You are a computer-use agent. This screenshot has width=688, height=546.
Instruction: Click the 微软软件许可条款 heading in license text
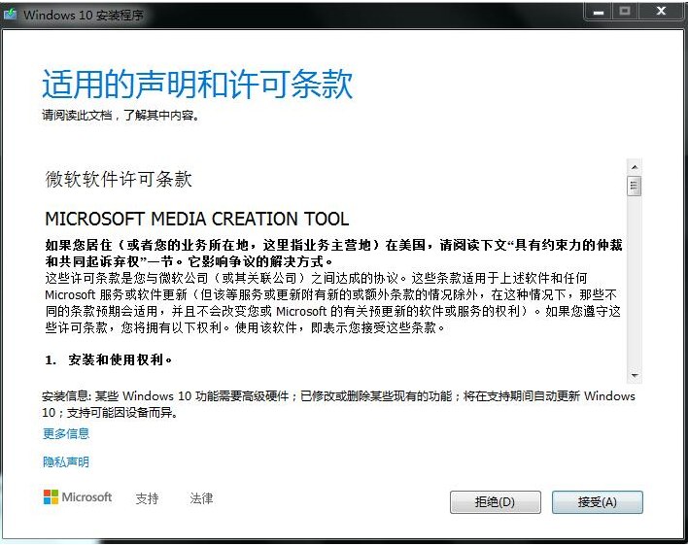(119, 179)
